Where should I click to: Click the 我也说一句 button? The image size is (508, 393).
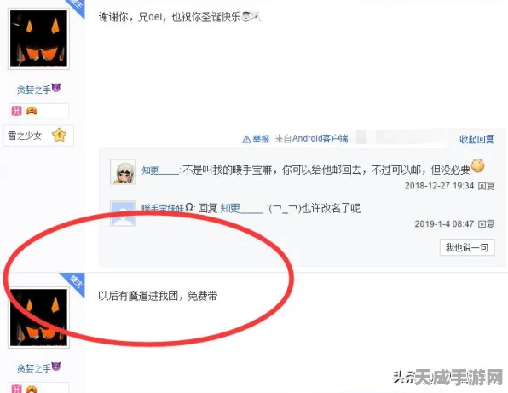[x=467, y=247]
